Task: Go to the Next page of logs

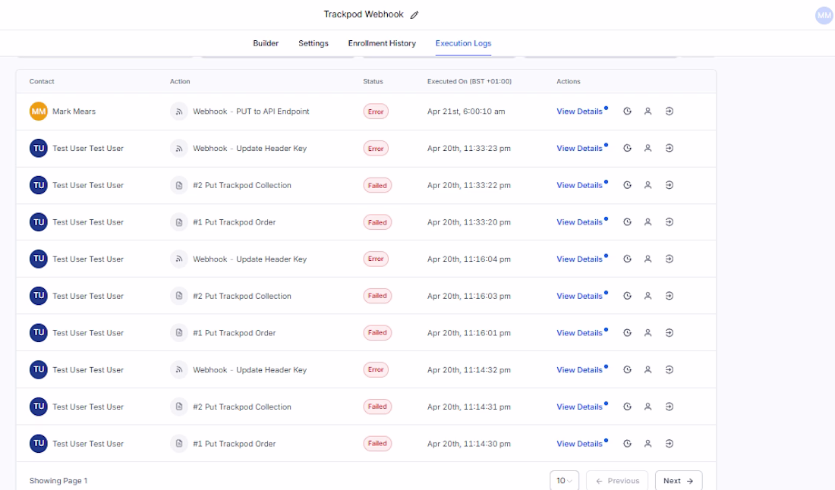Action: click(678, 481)
